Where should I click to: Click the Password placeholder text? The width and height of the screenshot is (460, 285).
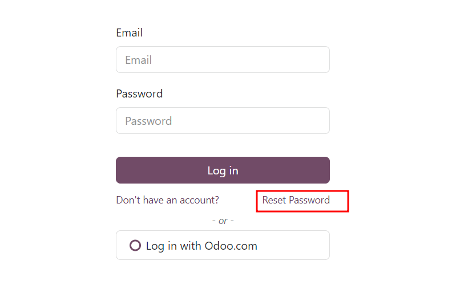148,121
